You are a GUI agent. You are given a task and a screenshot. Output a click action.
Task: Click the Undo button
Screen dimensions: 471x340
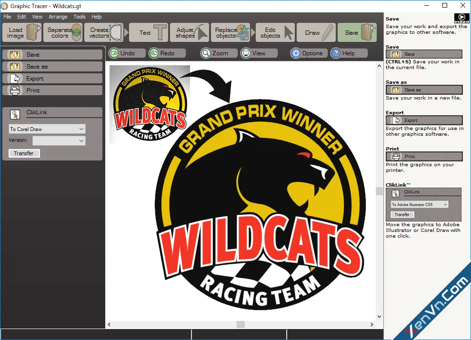point(122,53)
